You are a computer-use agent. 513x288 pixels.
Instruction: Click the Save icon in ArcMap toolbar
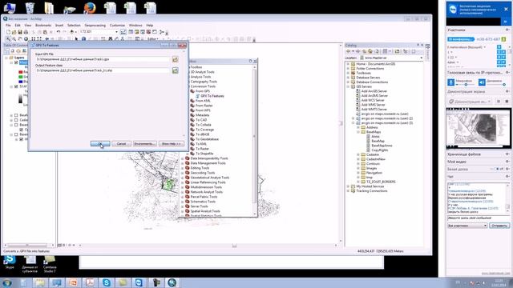(20, 32)
